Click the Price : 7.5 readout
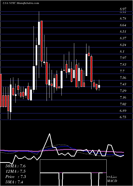Viewport: 133px width, 186px height. click(x=15, y=177)
